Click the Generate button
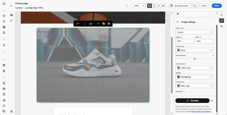 coord(192,101)
